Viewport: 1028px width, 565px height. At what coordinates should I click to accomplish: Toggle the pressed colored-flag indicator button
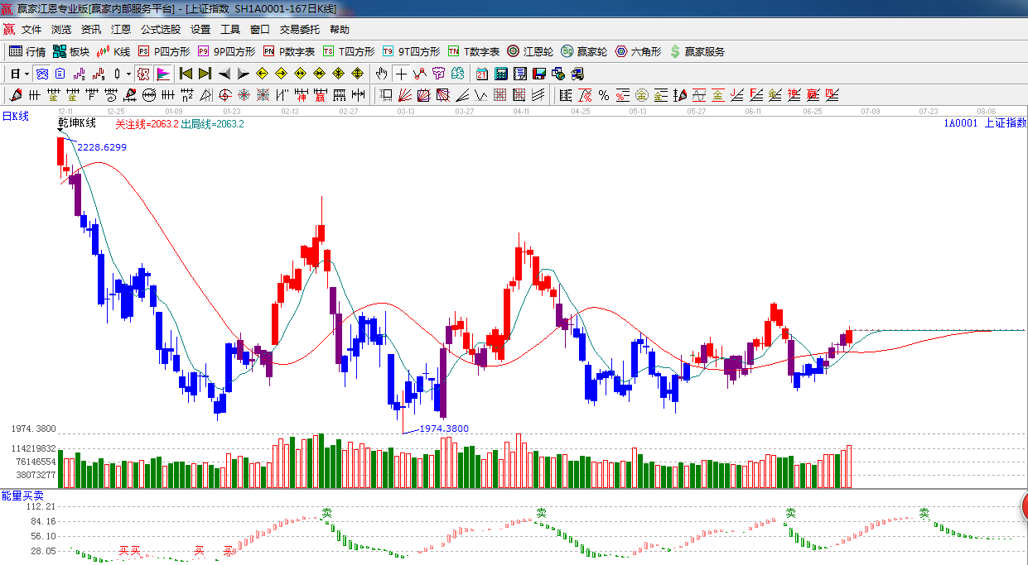point(162,74)
